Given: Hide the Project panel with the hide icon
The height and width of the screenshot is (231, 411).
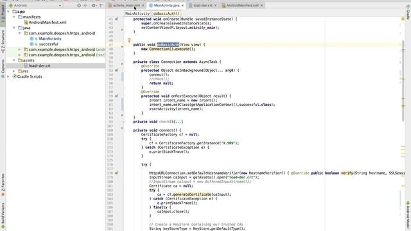Looking at the screenshot, I should click(x=101, y=5).
